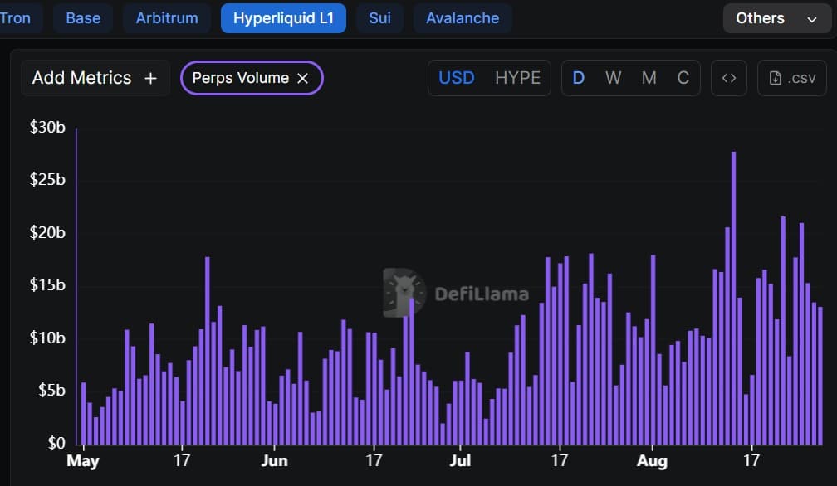Switch the chart denomination to HYPE
This screenshot has width=837, height=486.
tap(517, 78)
